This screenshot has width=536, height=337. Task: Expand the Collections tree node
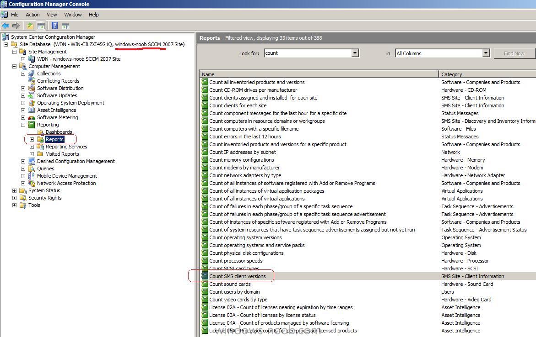click(23, 74)
